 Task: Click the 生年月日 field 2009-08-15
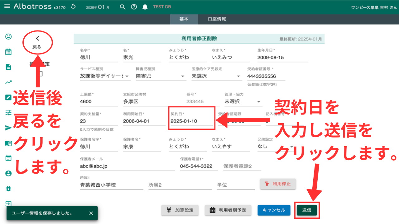point(282,58)
